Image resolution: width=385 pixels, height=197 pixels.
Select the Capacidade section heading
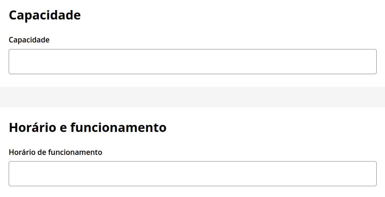tap(45, 16)
